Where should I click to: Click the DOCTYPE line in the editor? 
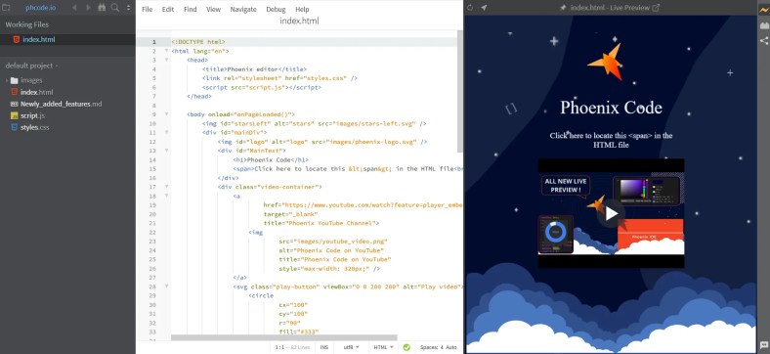tap(198, 42)
